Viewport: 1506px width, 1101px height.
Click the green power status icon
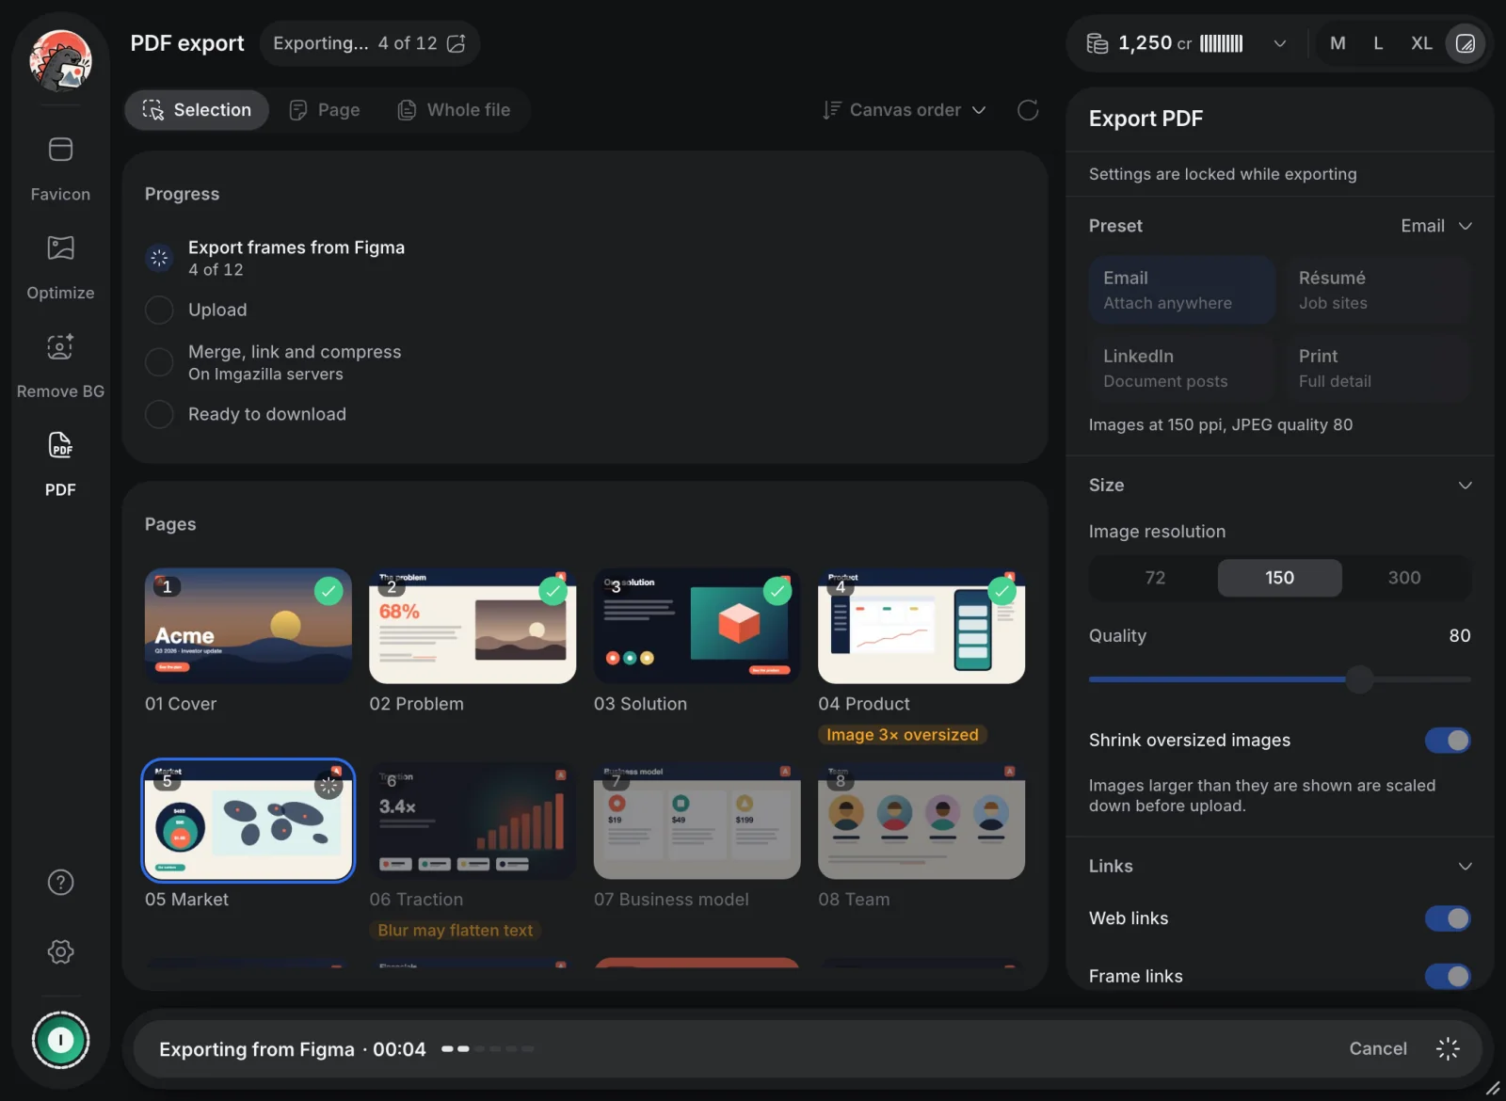[x=60, y=1040]
